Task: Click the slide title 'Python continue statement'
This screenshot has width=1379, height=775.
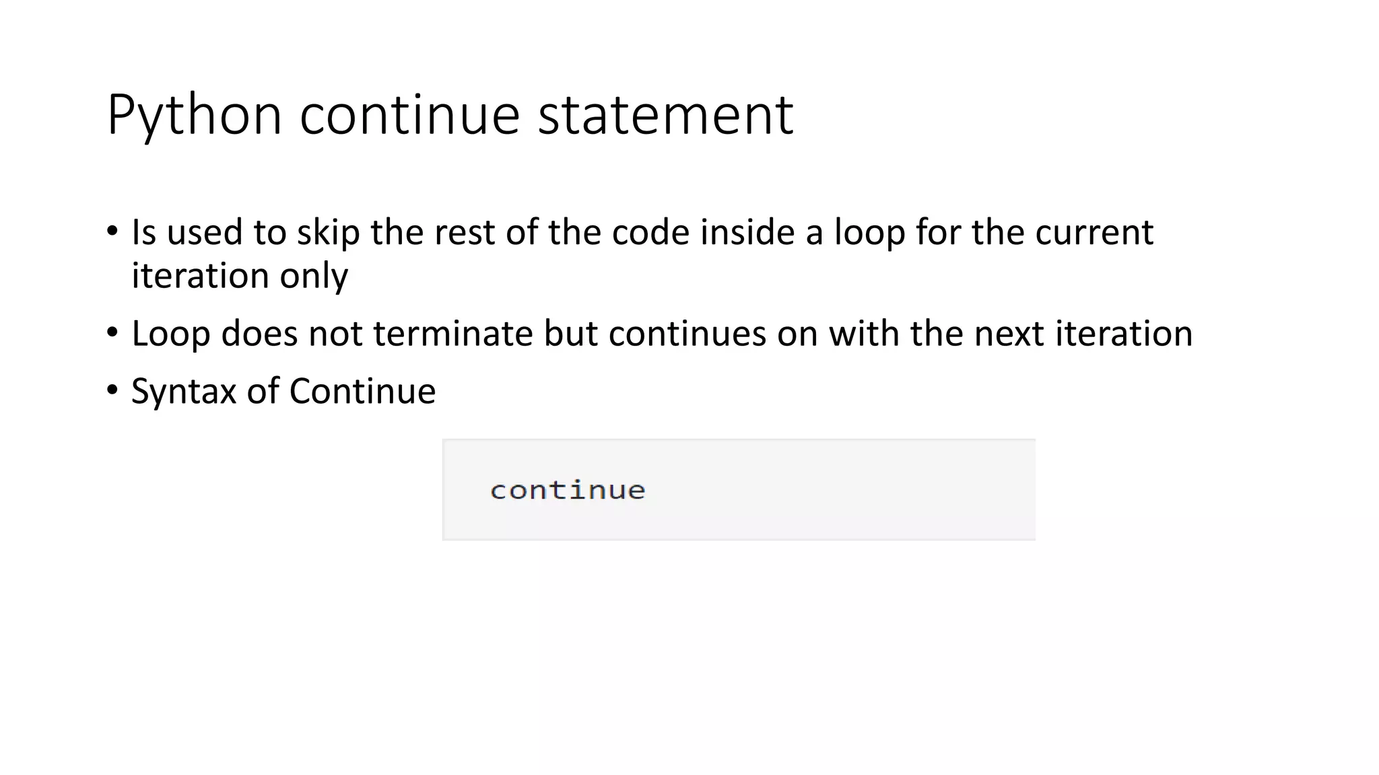Action: [x=450, y=114]
